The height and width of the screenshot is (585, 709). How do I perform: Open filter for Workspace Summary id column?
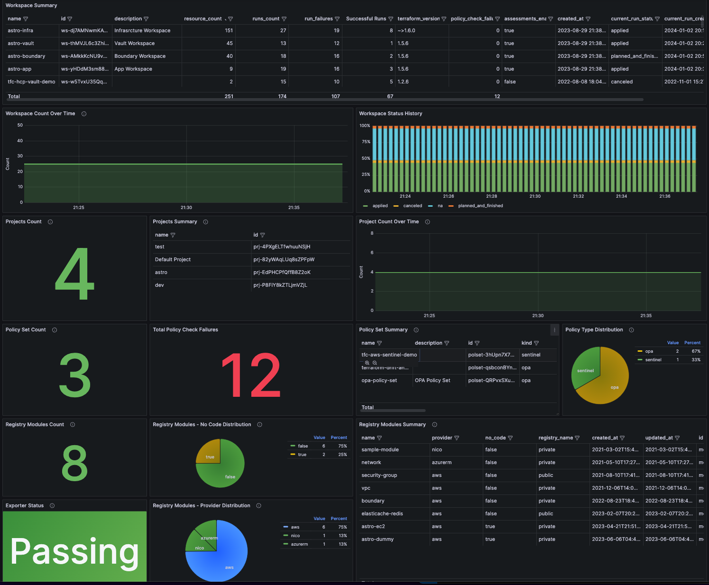pyautogui.click(x=70, y=19)
